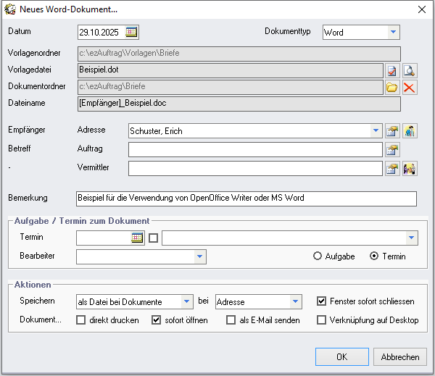Image resolution: width=435 pixels, height=376 pixels.
Task: Select the Aufgabe radio button
Action: pos(318,256)
